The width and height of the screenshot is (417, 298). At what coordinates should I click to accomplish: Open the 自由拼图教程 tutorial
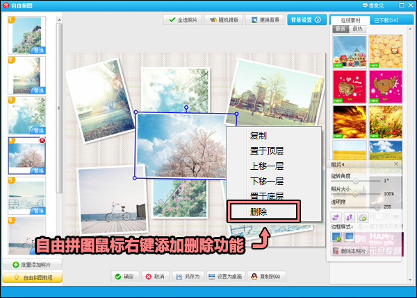(32, 278)
